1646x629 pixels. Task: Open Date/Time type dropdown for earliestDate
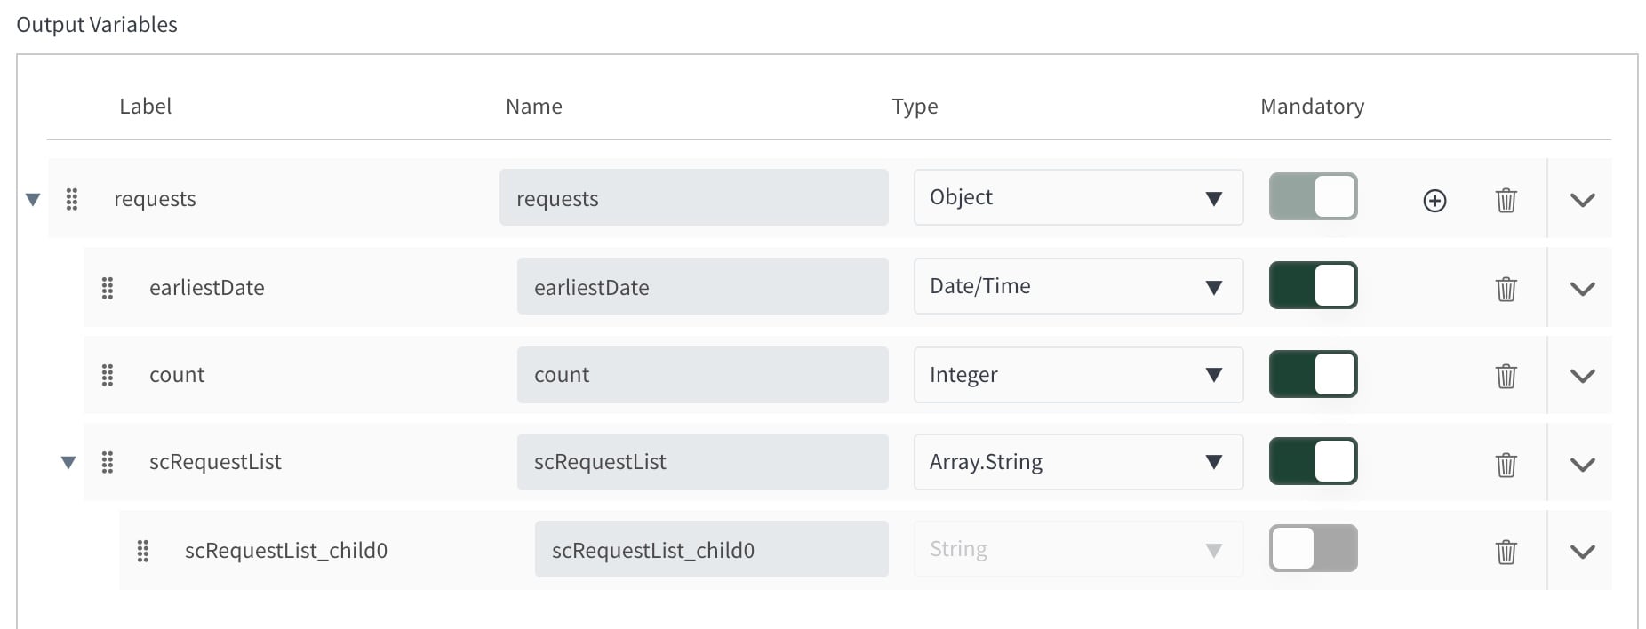tap(1077, 286)
